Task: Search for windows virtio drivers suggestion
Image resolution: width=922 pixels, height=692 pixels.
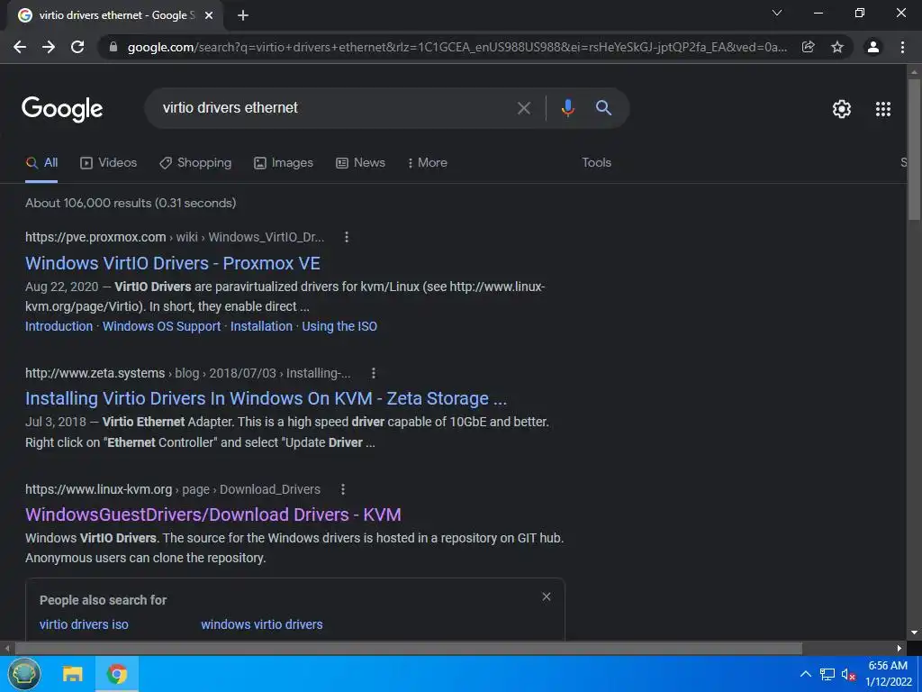Action: point(262,624)
